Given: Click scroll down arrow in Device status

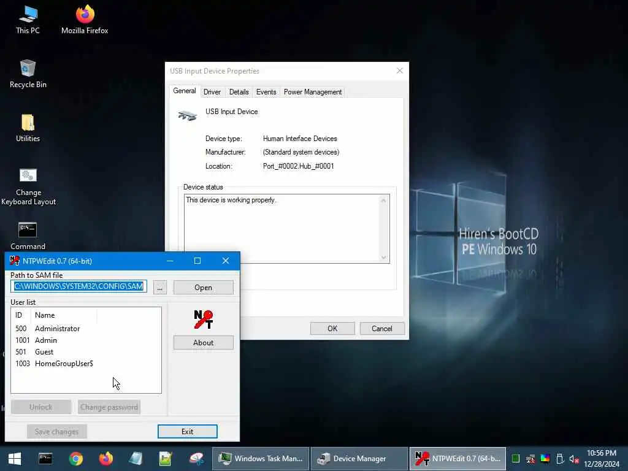Looking at the screenshot, I should 383,258.
